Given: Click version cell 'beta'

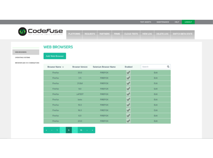Looking at the screenshot, I should [x=80, y=100].
